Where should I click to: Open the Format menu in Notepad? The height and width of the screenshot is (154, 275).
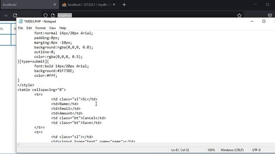pyautogui.click(x=40, y=28)
